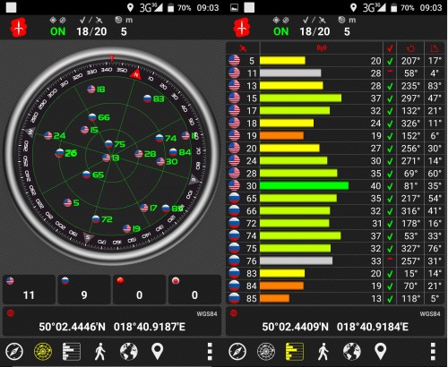Tap the US satellites count tile showing 11

29,289
